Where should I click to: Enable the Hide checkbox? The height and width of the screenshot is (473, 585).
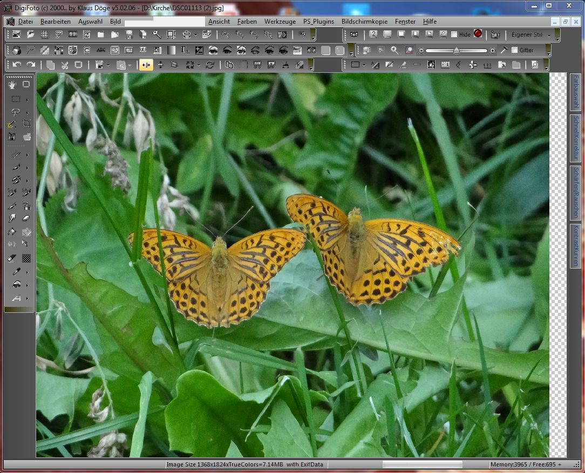454,35
